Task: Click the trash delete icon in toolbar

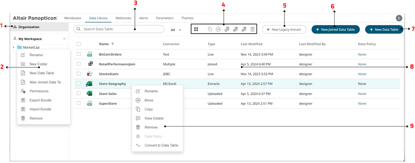Action: (253, 29)
